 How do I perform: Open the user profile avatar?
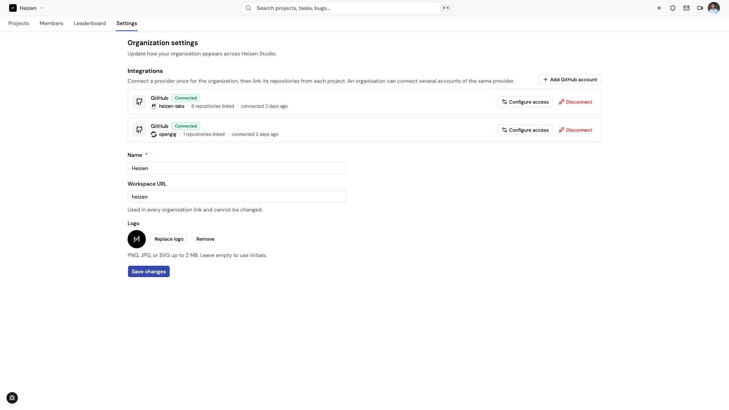(x=714, y=8)
